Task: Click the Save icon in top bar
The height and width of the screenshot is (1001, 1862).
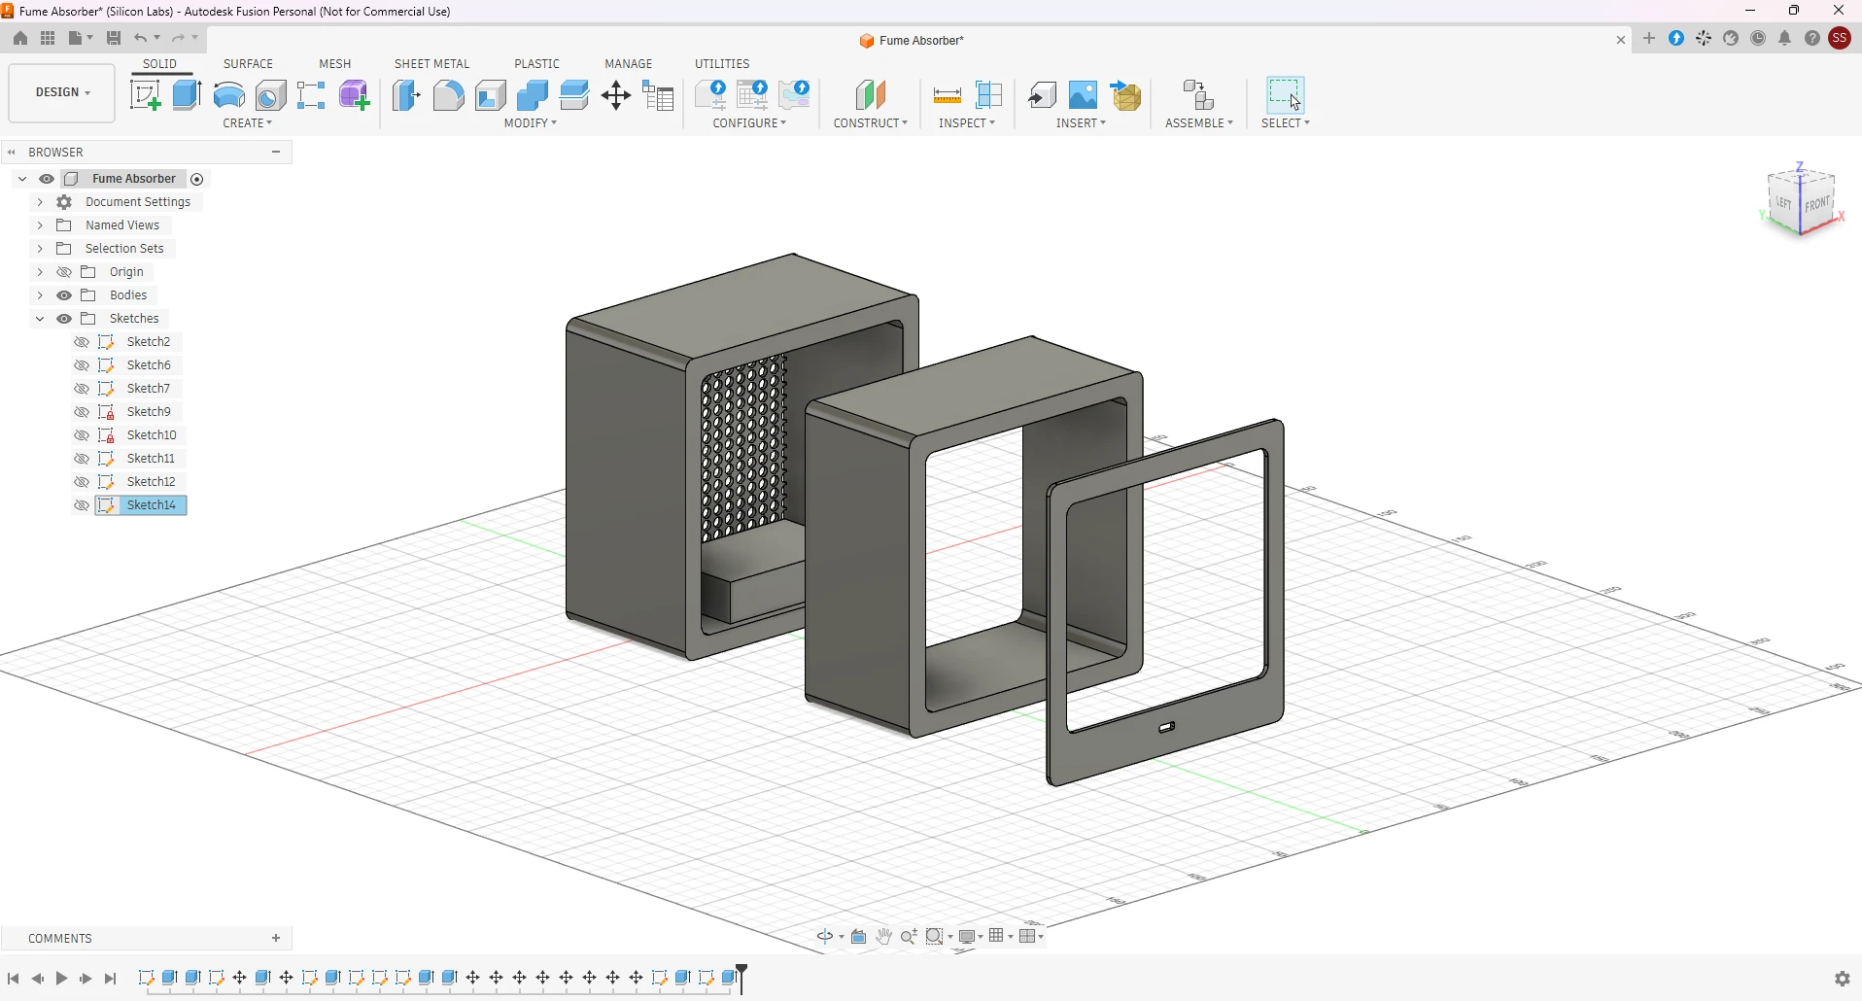Action: 114,38
